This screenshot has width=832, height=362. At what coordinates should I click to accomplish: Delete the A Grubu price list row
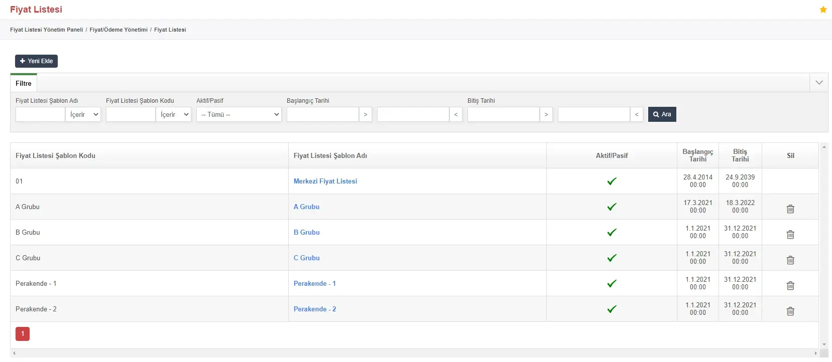pos(790,209)
